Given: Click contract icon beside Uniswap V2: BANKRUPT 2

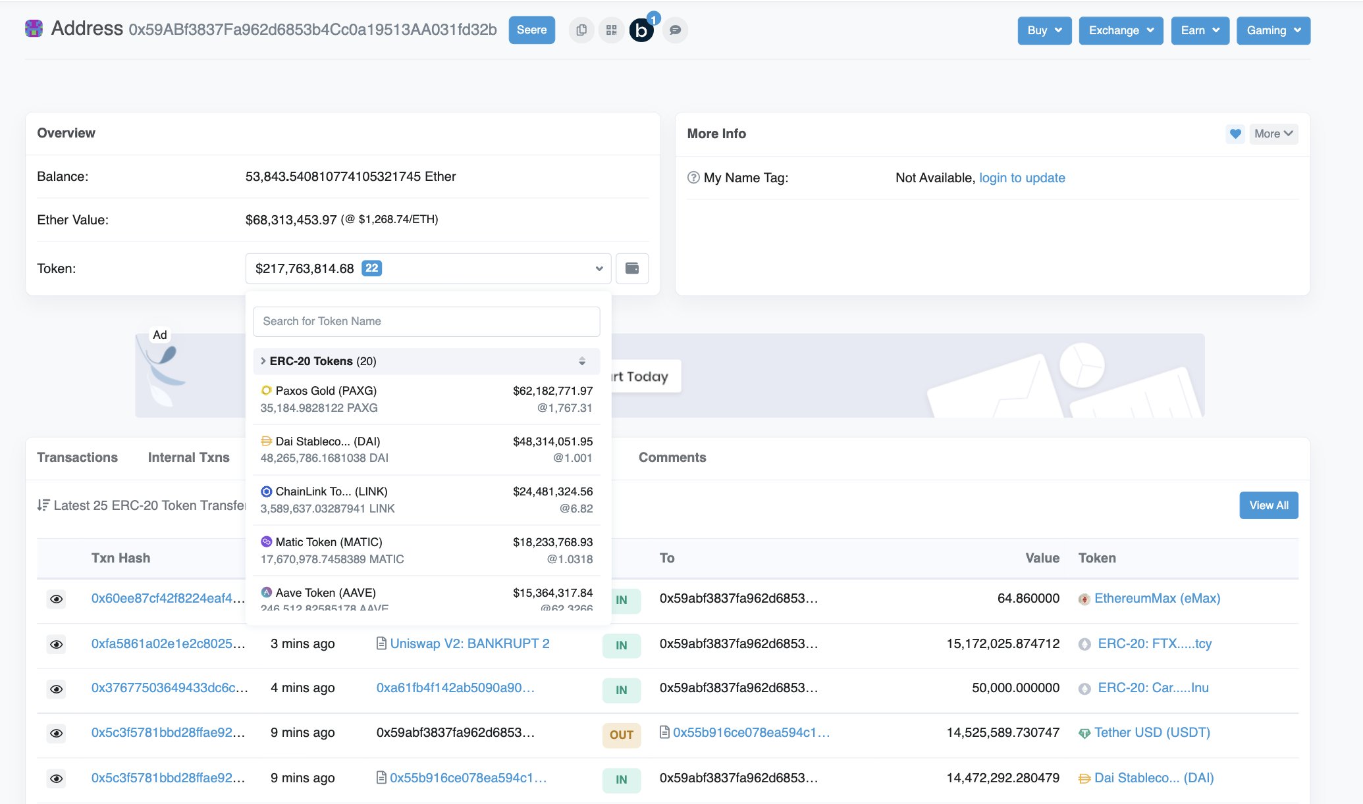Looking at the screenshot, I should (x=381, y=643).
